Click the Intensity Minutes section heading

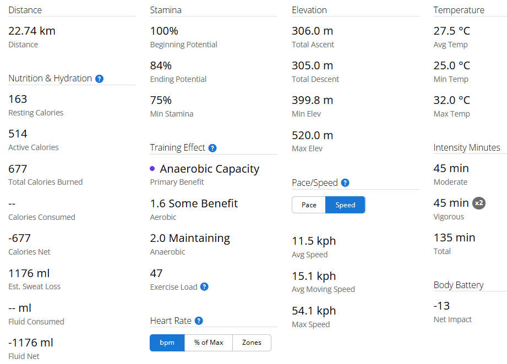click(x=466, y=147)
